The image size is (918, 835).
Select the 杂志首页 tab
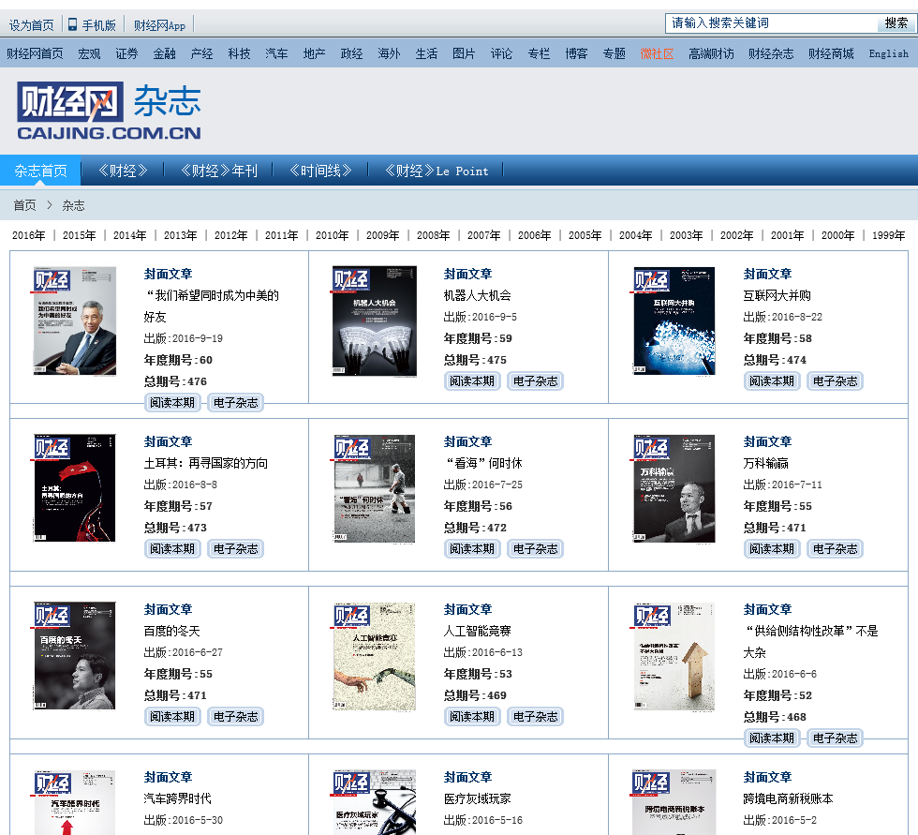pos(40,171)
